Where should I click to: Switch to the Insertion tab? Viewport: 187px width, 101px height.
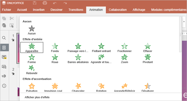39,10
